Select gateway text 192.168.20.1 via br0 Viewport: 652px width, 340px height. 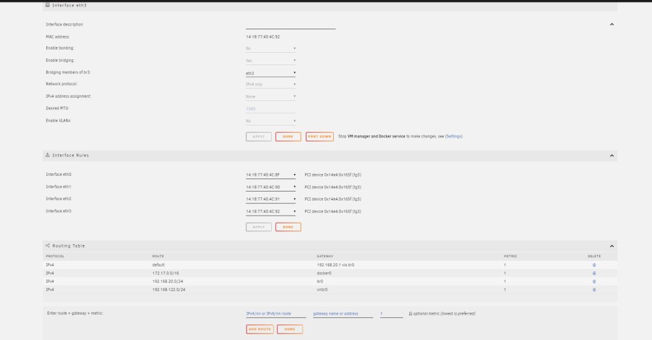336,264
